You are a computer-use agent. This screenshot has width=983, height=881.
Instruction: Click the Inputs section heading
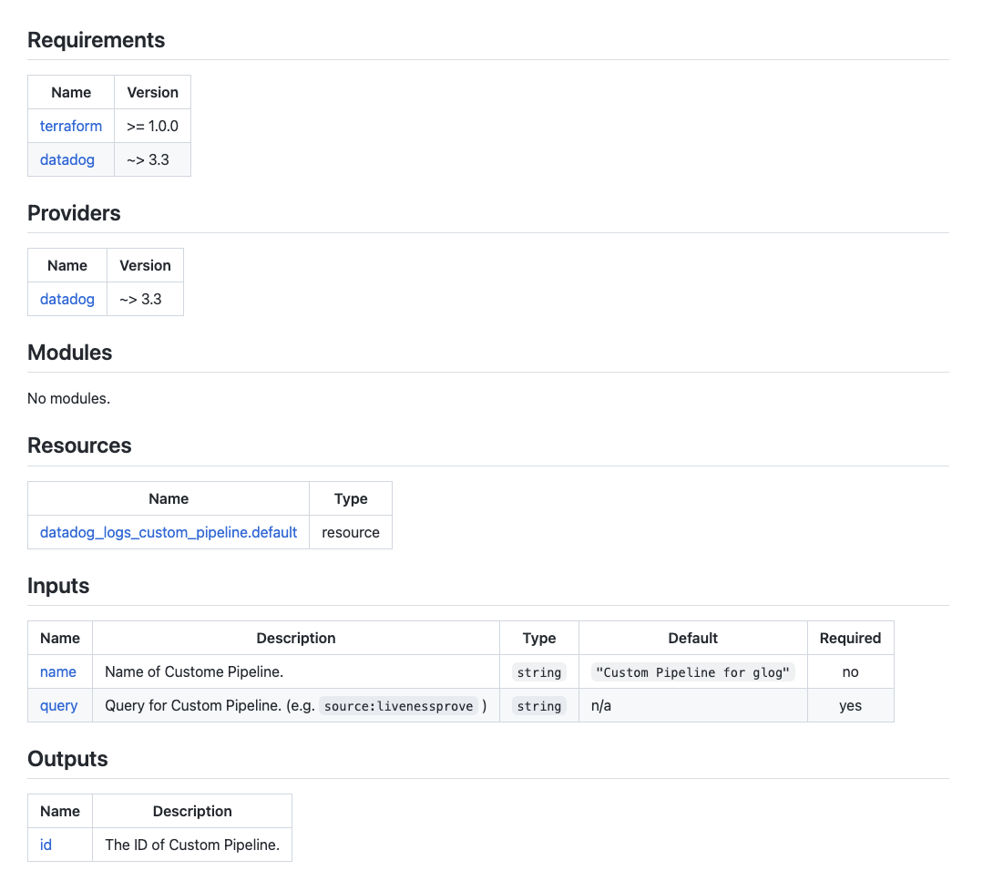[58, 586]
